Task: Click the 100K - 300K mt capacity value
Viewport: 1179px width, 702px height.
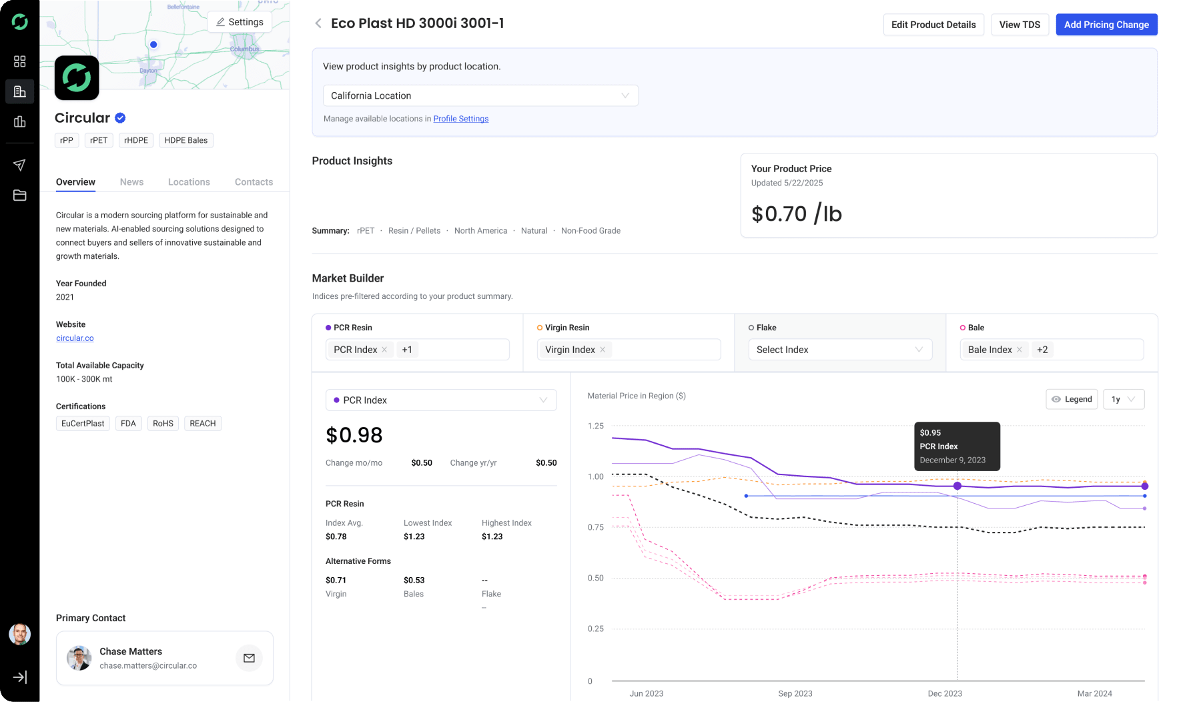Action: [84, 379]
